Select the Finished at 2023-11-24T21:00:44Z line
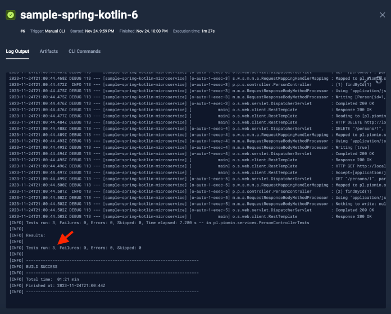Screen dimensions: 391x314 coord(57,285)
